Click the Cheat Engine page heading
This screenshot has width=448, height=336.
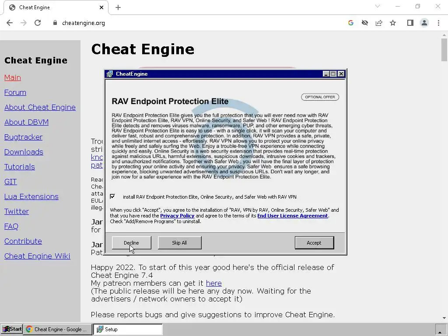[x=143, y=49]
